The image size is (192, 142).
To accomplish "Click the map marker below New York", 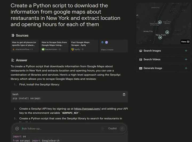I will point(160,38).
